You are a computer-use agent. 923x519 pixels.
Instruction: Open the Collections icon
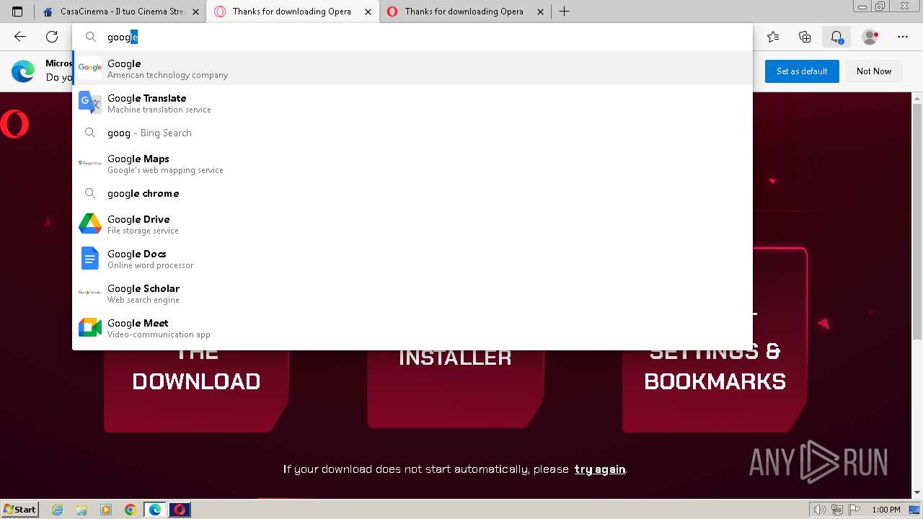(805, 37)
